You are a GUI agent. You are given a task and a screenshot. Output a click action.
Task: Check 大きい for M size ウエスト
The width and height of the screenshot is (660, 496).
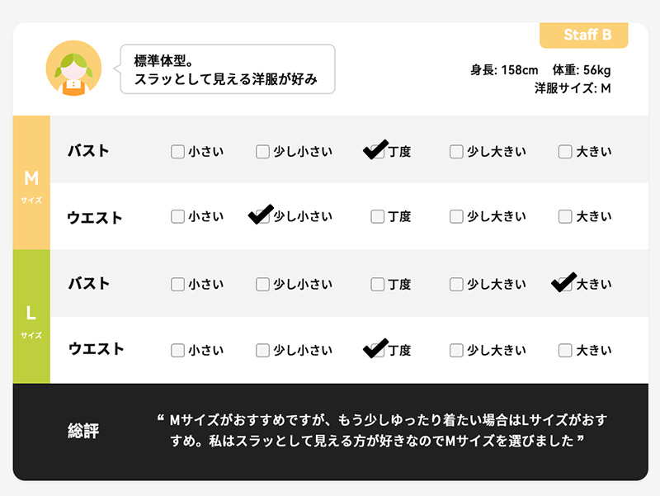[565, 217]
